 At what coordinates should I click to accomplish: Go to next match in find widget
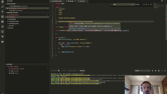(146, 4)
